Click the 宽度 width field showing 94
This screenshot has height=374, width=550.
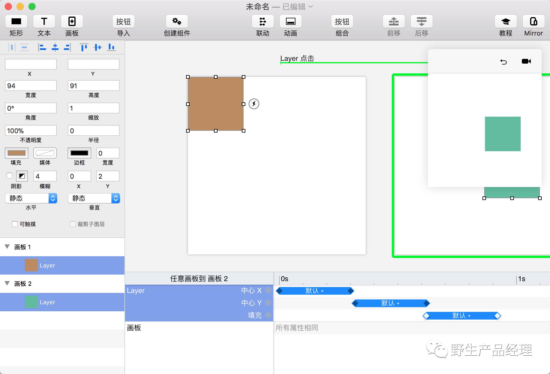pyautogui.click(x=31, y=86)
